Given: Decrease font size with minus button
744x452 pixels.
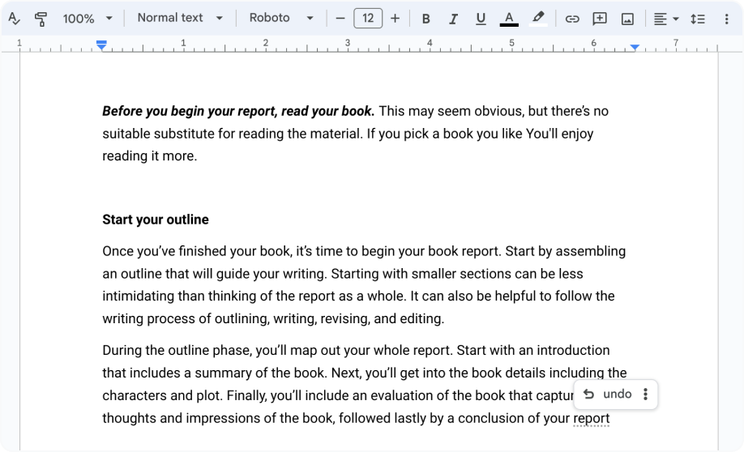Looking at the screenshot, I should pyautogui.click(x=340, y=19).
